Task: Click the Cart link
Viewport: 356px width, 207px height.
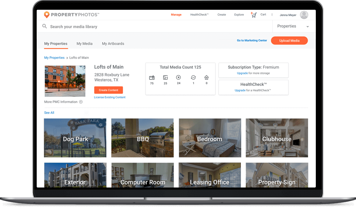Action: pyautogui.click(x=263, y=14)
